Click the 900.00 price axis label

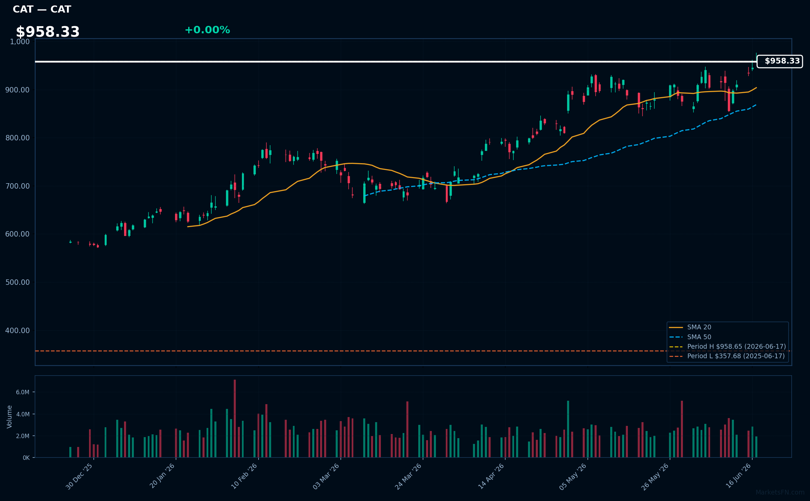(18, 90)
